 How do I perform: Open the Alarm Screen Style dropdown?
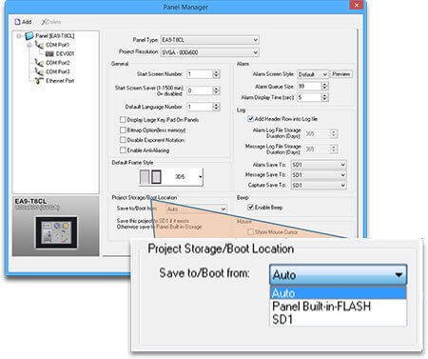point(313,74)
